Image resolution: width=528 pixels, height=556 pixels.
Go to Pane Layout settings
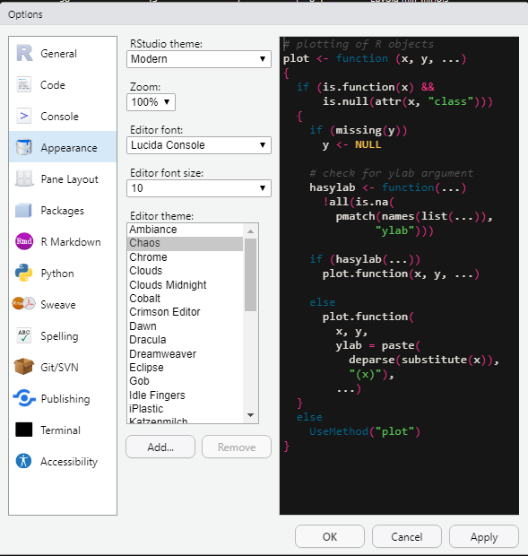[x=63, y=178]
